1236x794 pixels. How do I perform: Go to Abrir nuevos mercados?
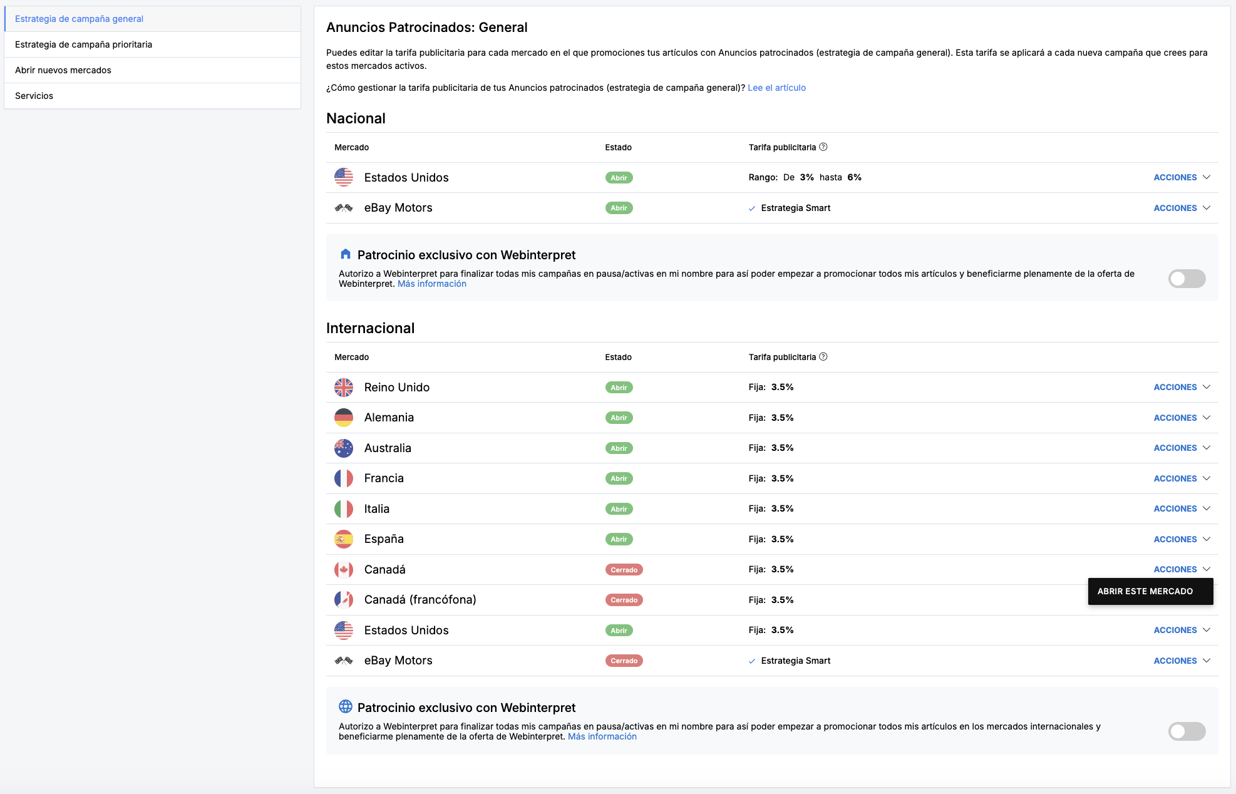tap(153, 70)
